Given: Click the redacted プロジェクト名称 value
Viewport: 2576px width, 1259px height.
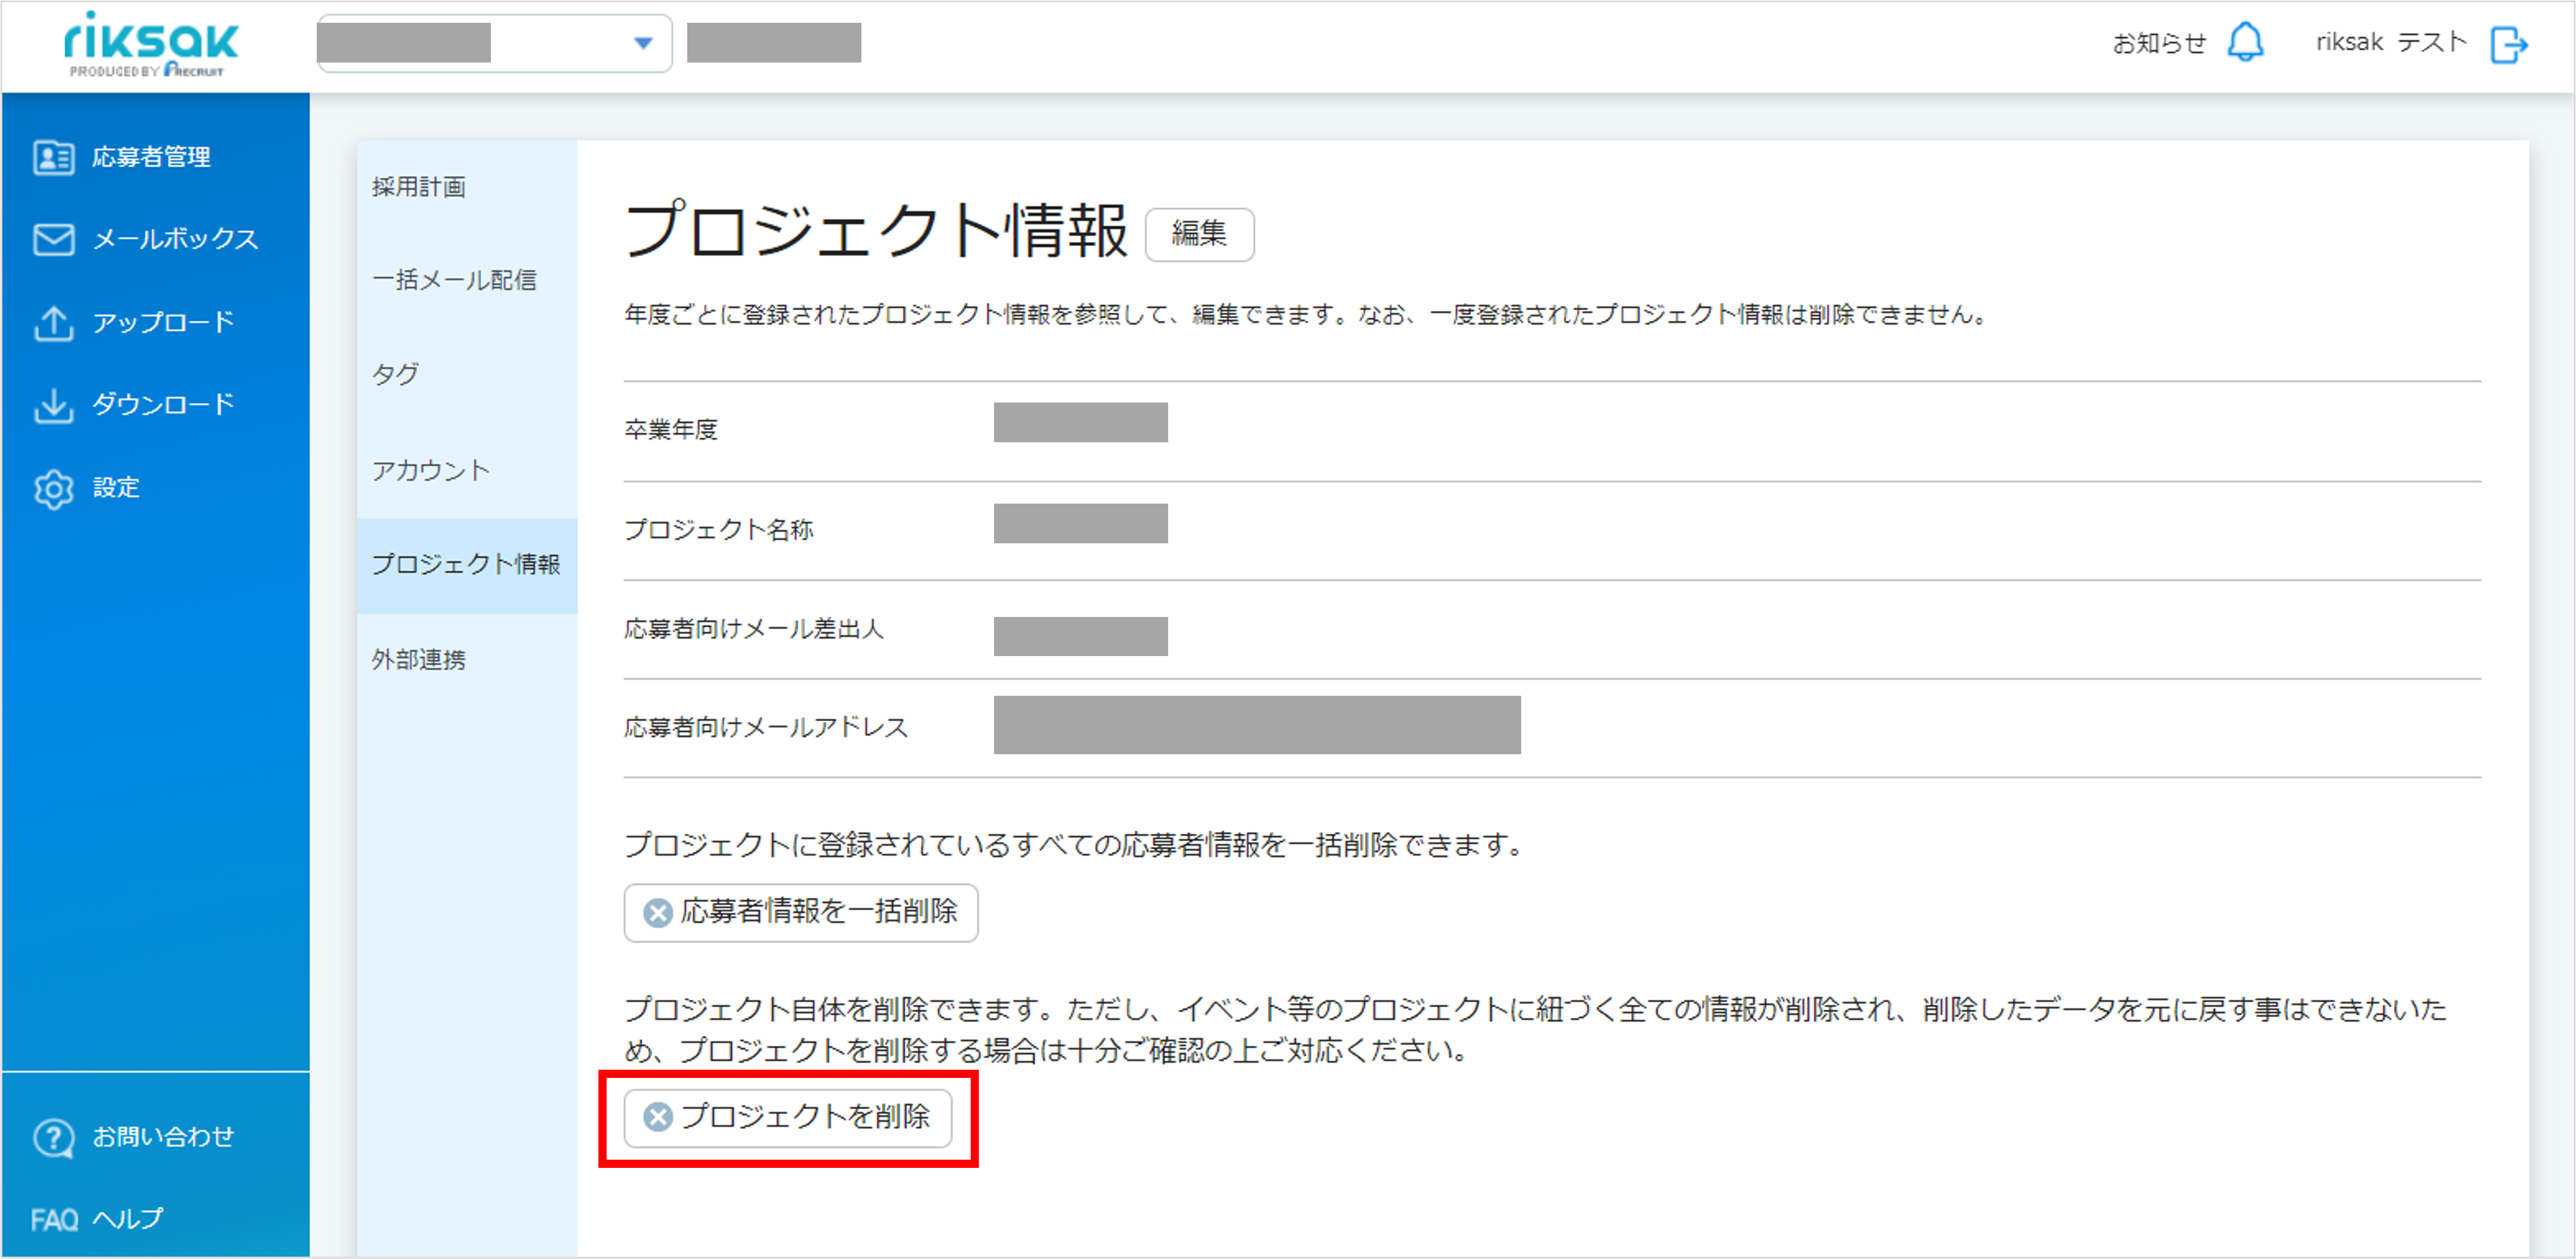Looking at the screenshot, I should [1081, 523].
